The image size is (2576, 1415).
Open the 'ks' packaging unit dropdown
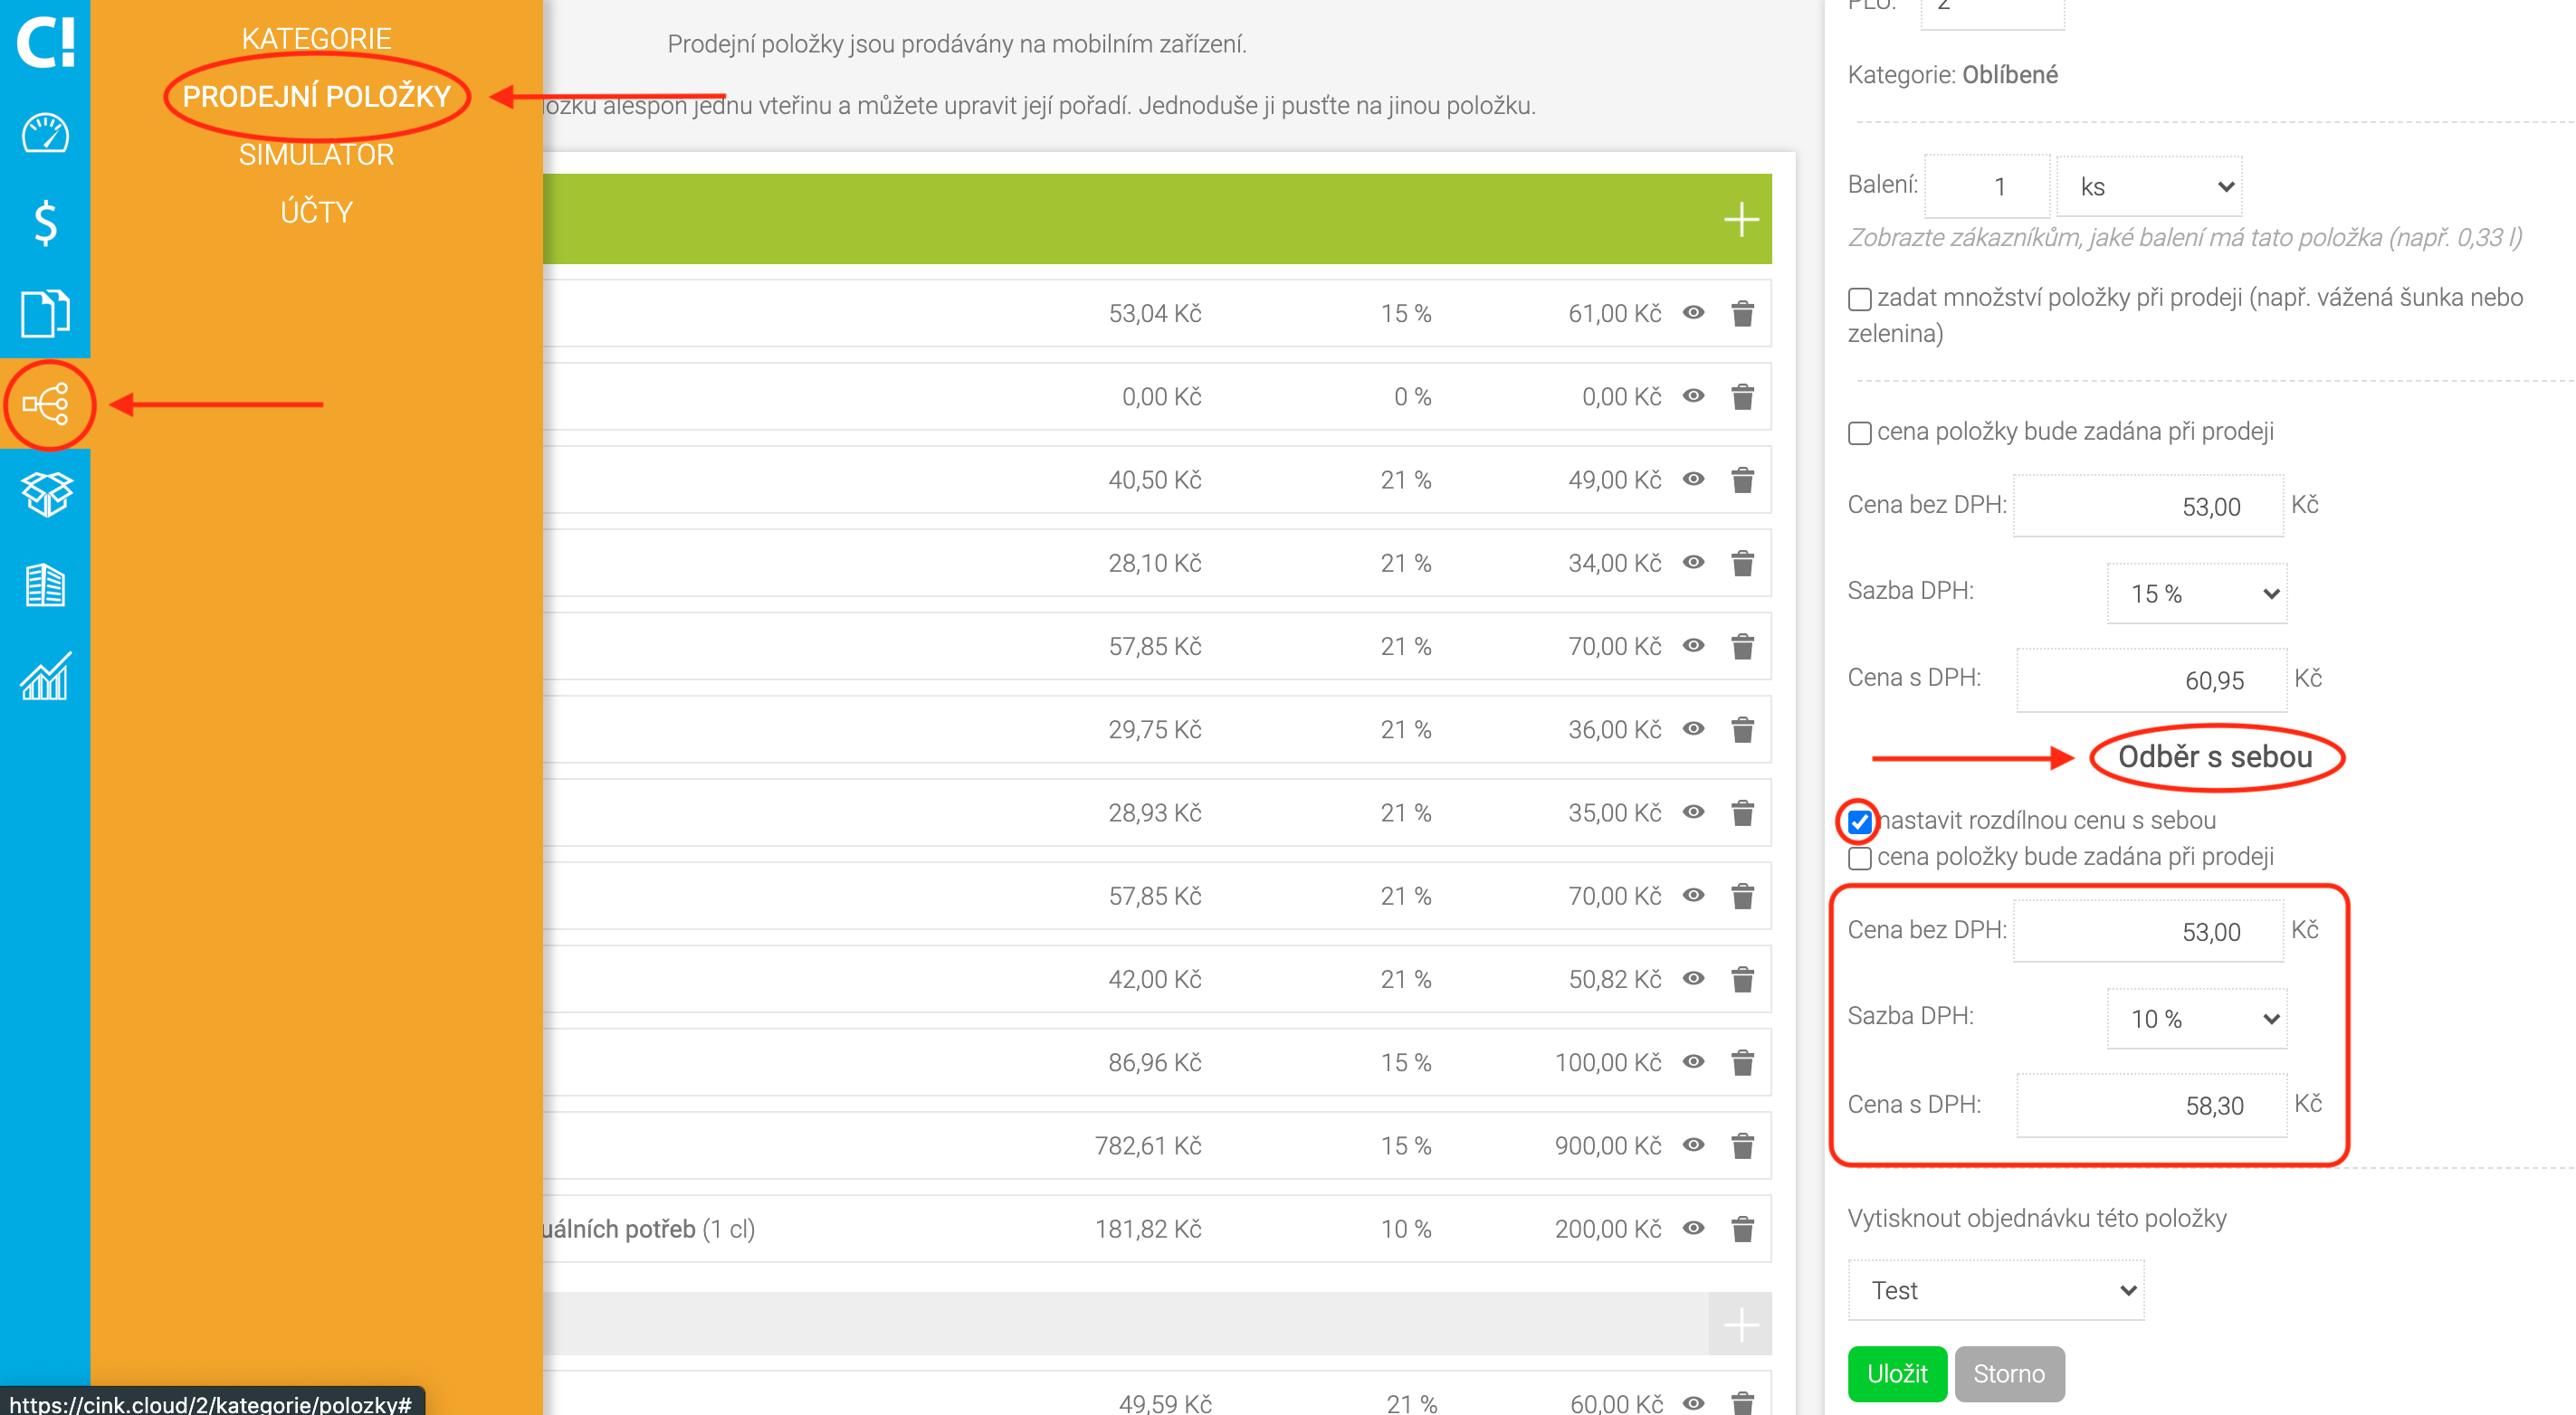pyautogui.click(x=2149, y=187)
